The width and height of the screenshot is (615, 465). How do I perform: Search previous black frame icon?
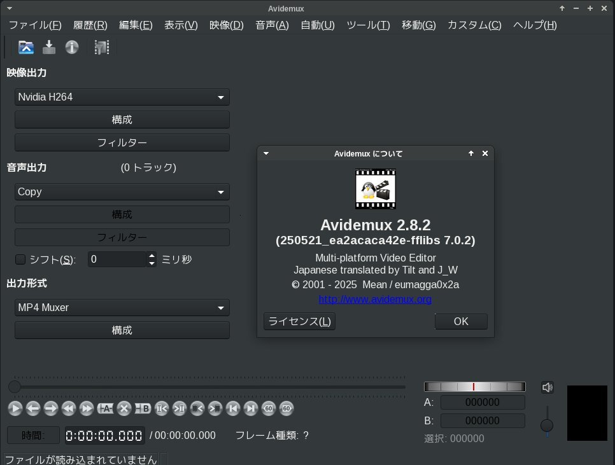[197, 408]
